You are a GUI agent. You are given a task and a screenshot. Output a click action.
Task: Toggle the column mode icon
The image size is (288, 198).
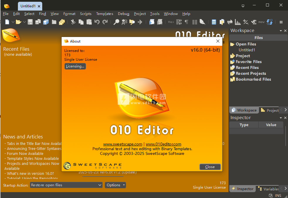195,22
